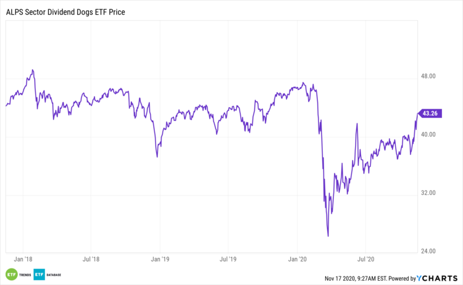The image size is (463, 285).
Task: Open the YCharts logo link
Action: coord(439,277)
